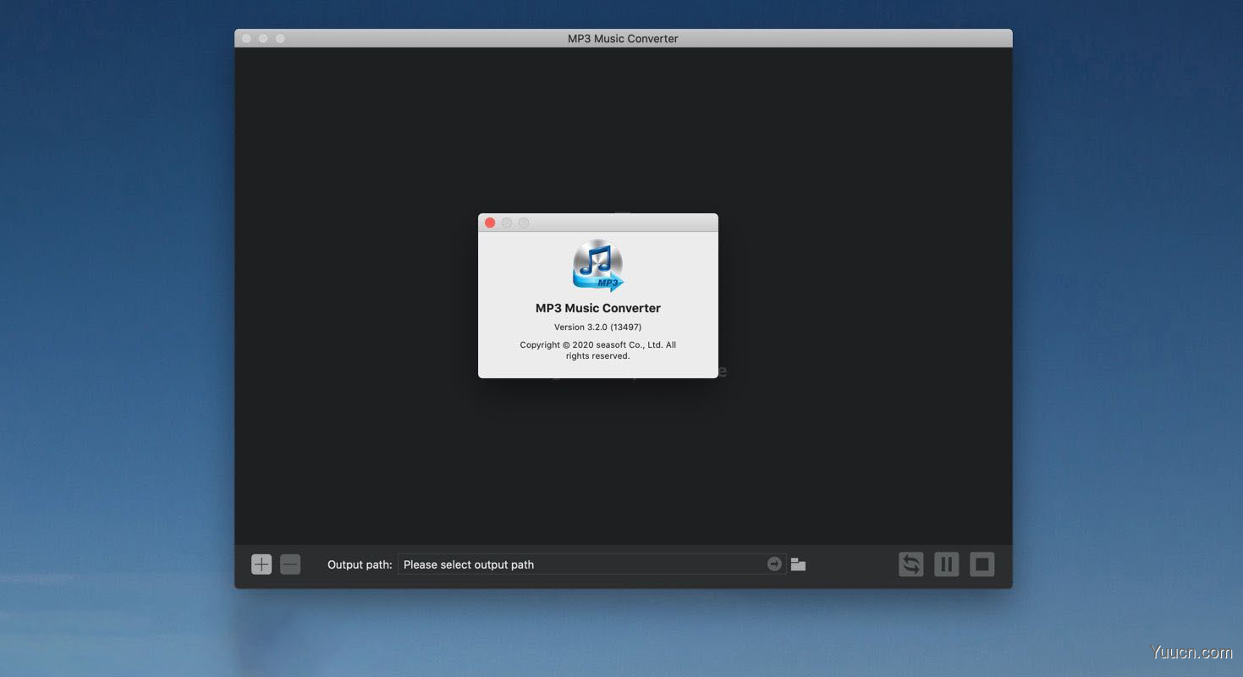Image resolution: width=1243 pixels, height=677 pixels.
Task: Close the About dialog with red button
Action: [x=490, y=223]
